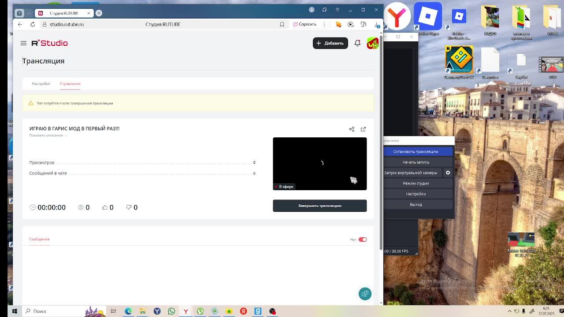Click the broadcast title ИГРАЮ В ГАРИС МОД
The height and width of the screenshot is (317, 564).
point(74,129)
